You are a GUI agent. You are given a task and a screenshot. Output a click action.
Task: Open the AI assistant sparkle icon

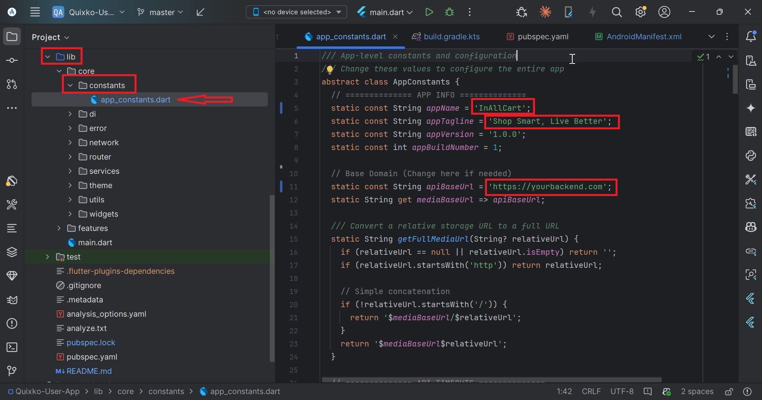(x=750, y=108)
